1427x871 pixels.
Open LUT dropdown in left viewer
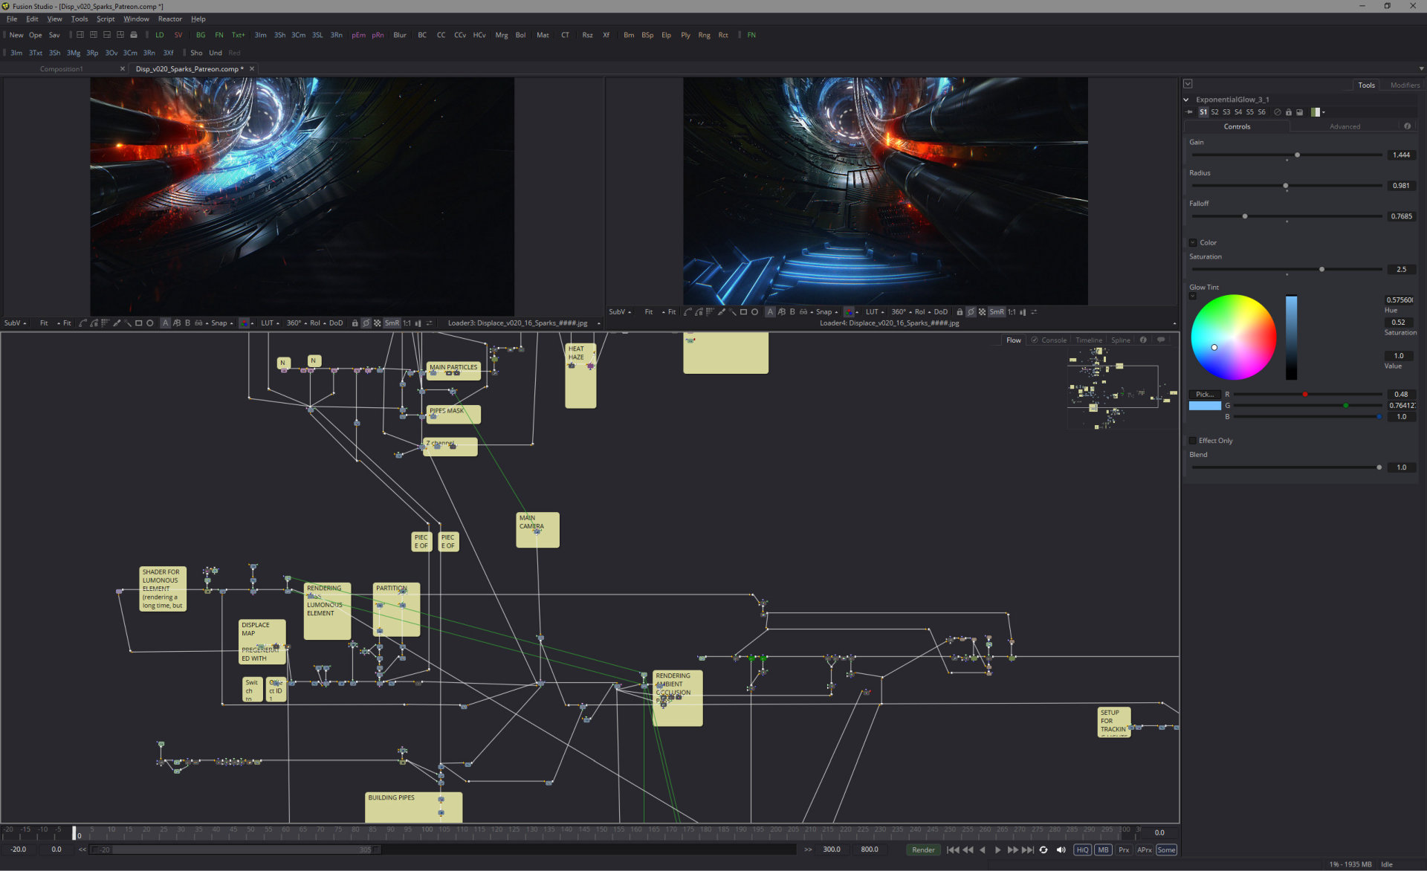tap(270, 323)
